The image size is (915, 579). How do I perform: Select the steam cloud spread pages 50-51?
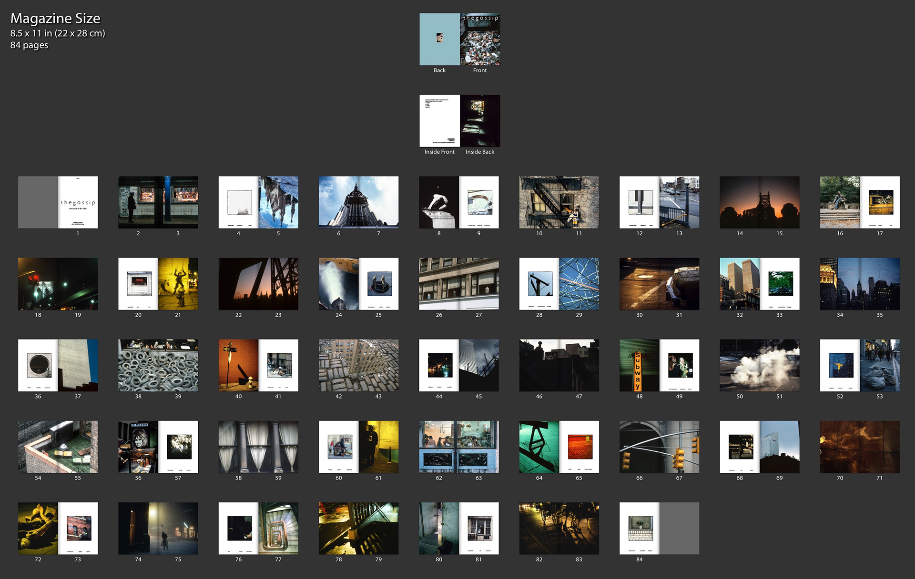pos(759,365)
